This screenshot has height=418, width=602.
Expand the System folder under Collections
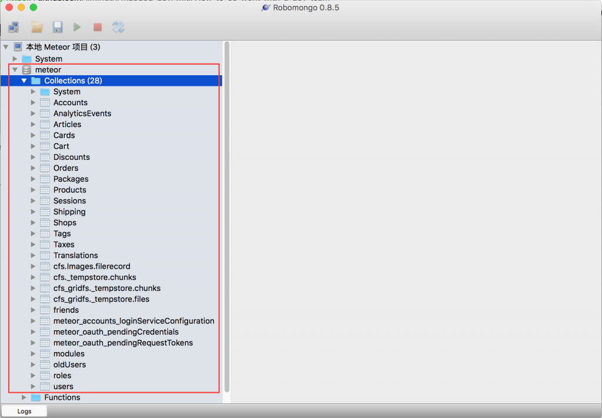coord(33,92)
